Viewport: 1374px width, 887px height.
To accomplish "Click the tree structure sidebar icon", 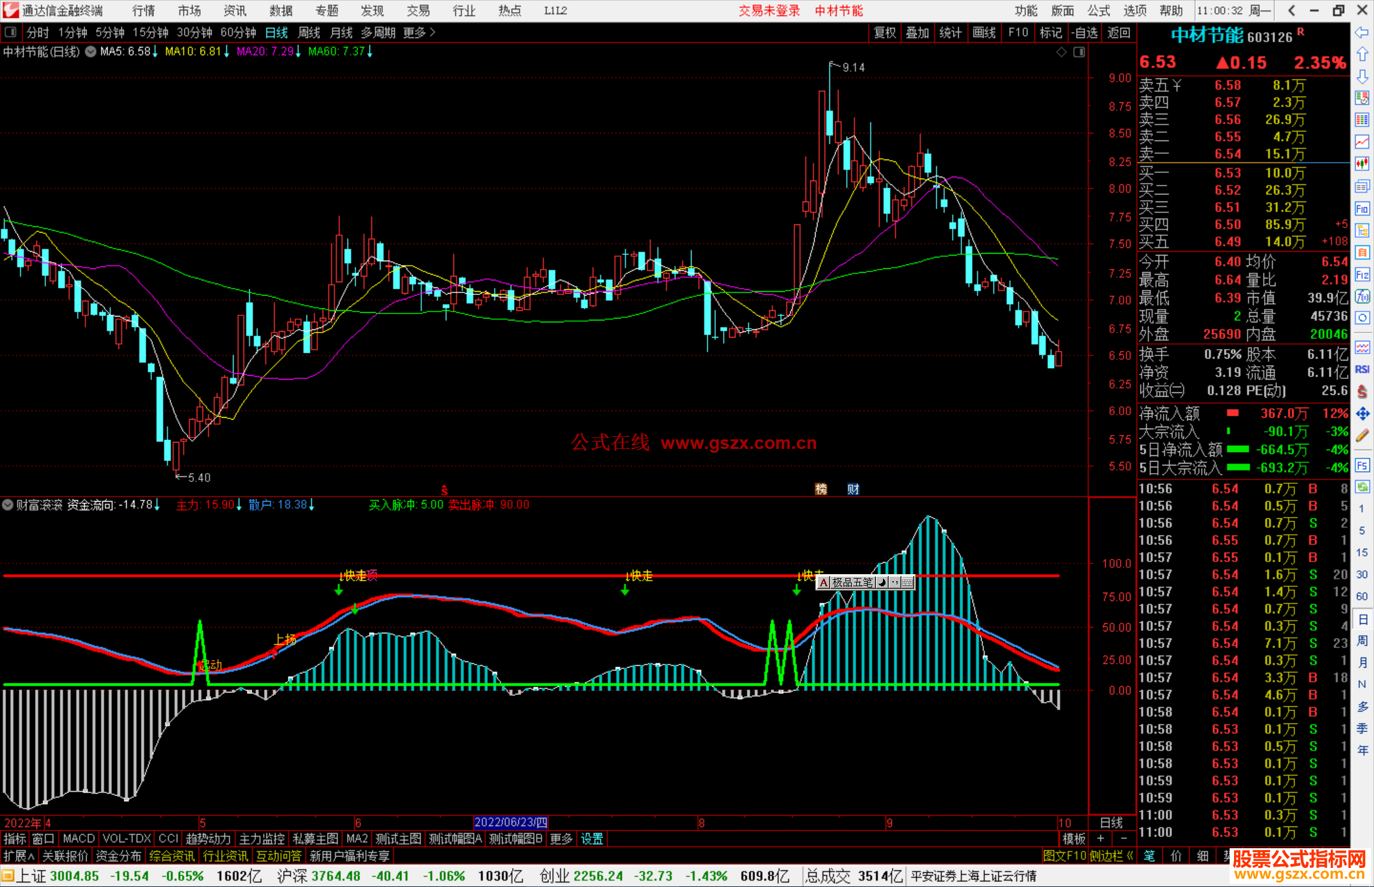I will pyautogui.click(x=1362, y=230).
